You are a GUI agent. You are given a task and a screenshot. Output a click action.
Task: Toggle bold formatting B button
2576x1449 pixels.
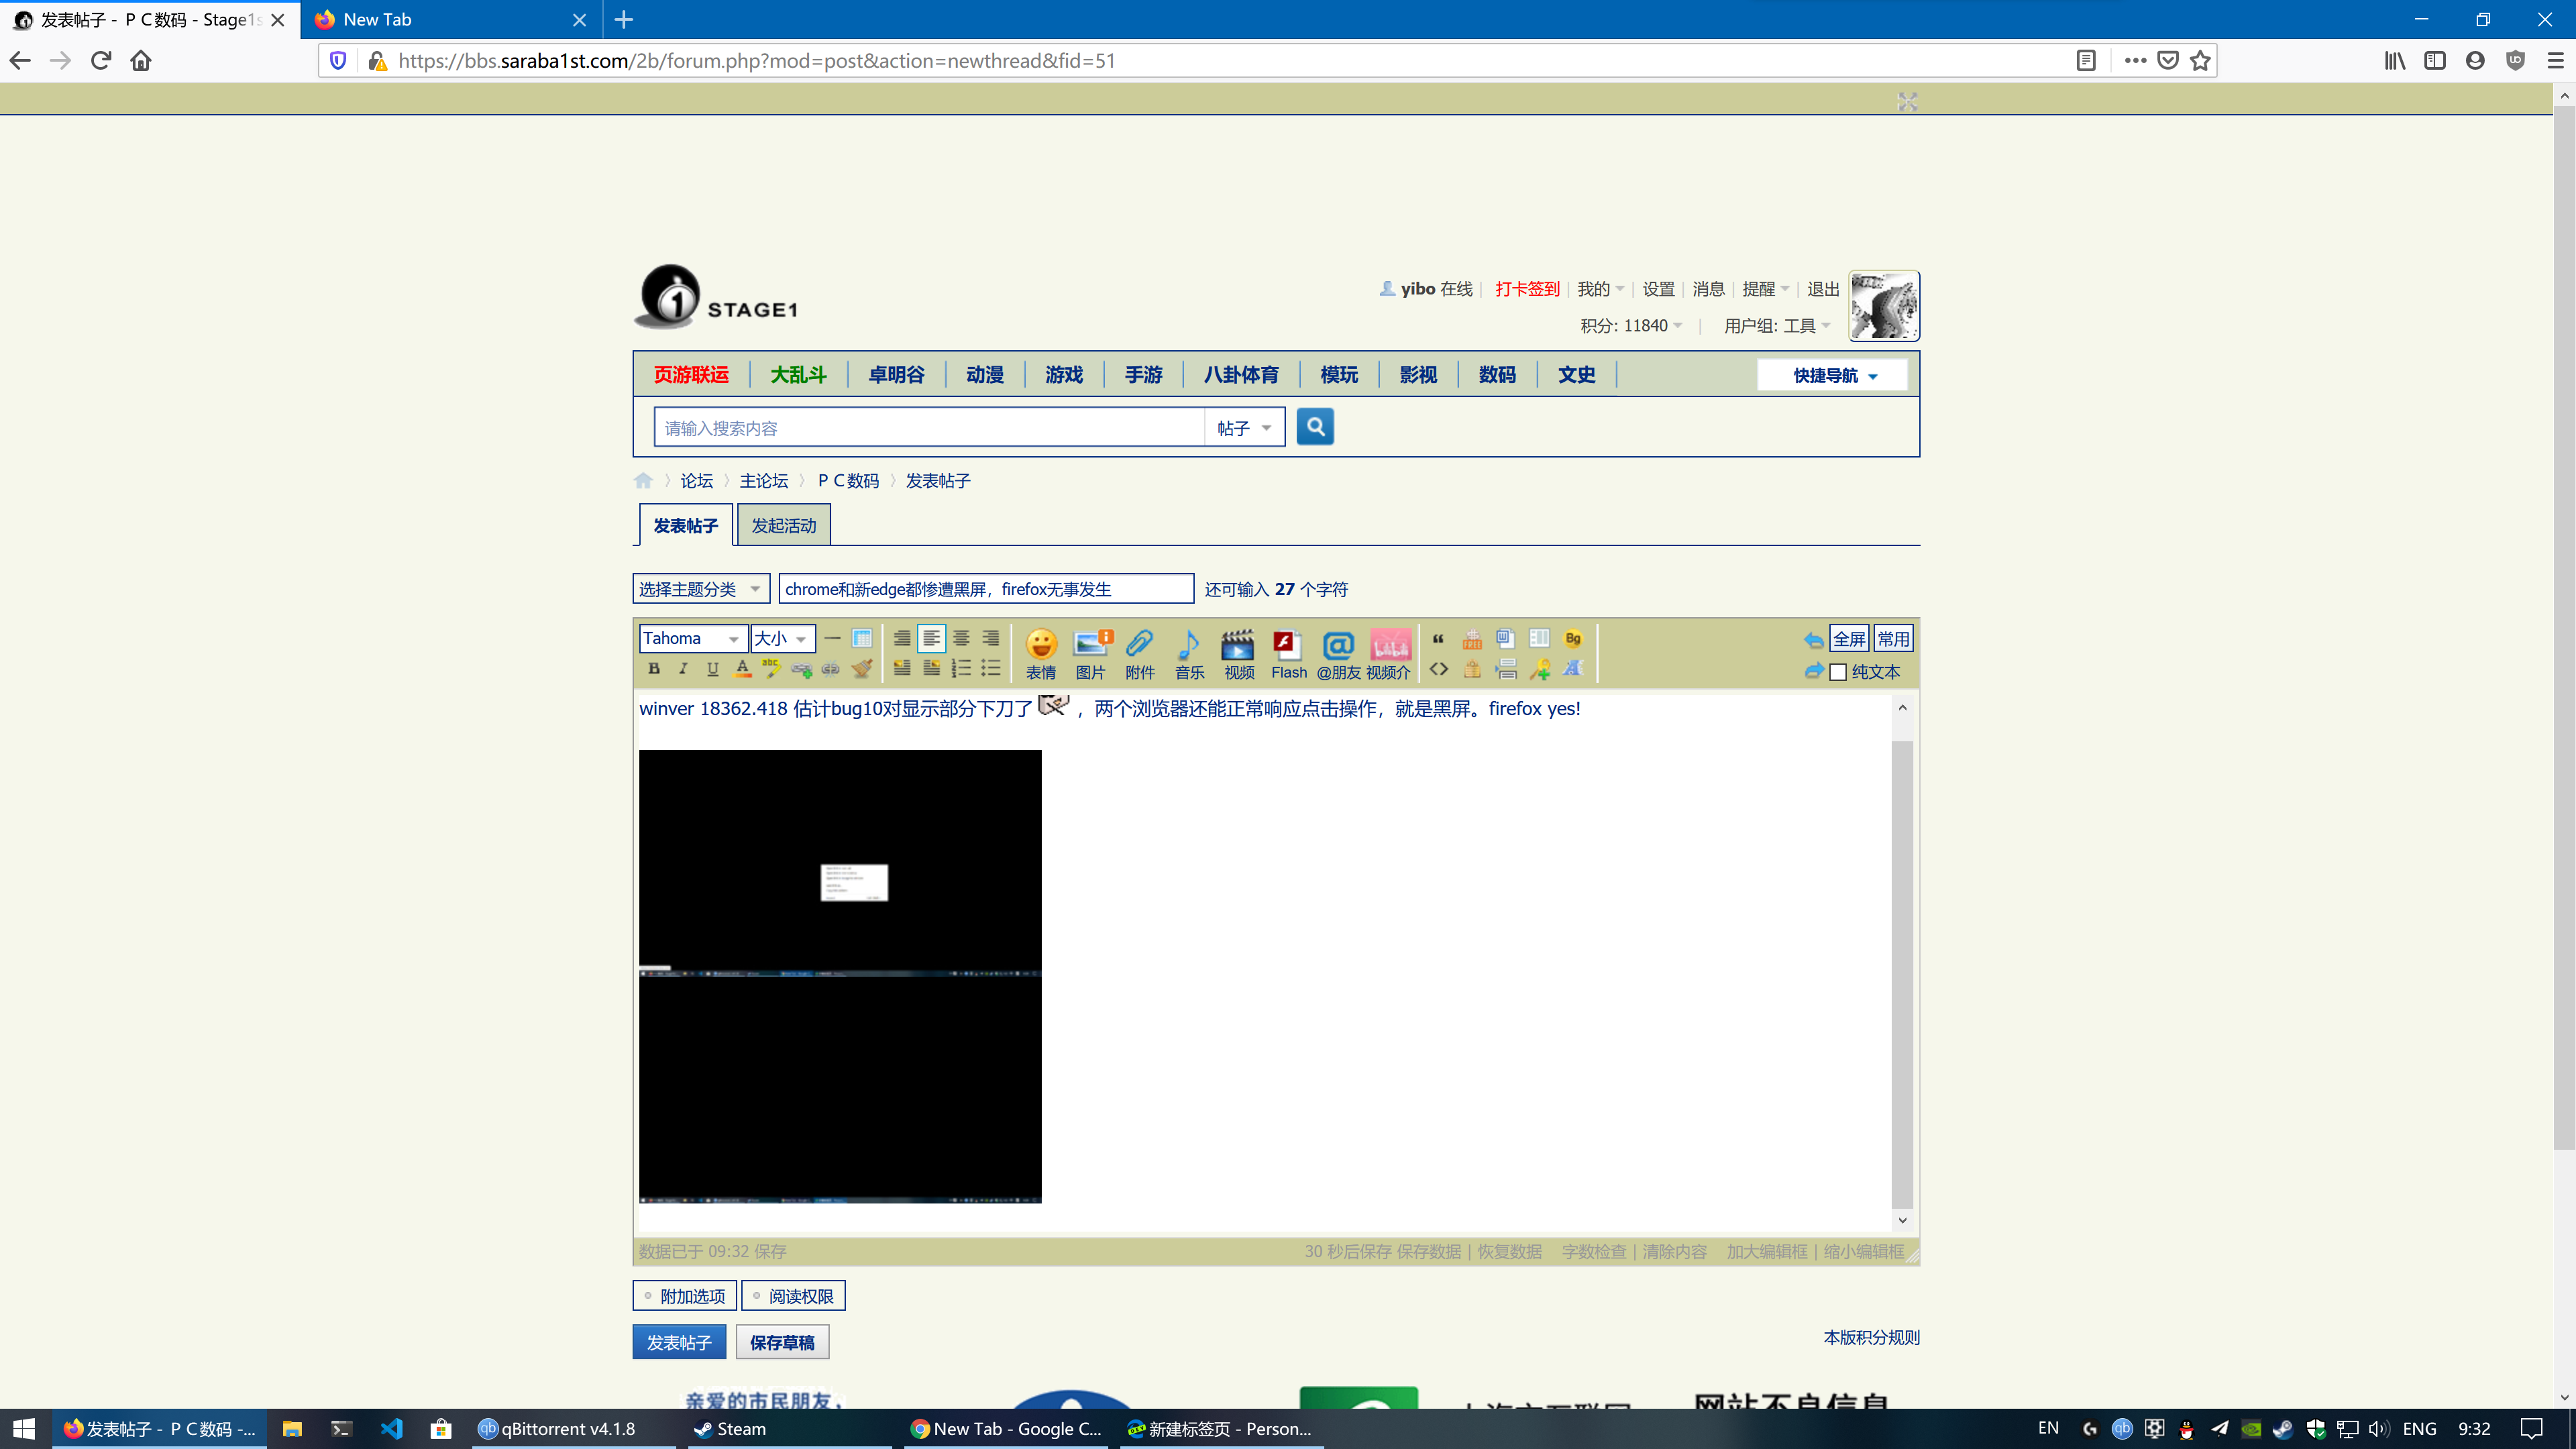pyautogui.click(x=653, y=669)
